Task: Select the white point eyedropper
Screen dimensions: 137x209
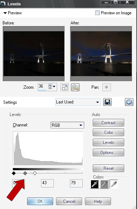Action: 114,184
